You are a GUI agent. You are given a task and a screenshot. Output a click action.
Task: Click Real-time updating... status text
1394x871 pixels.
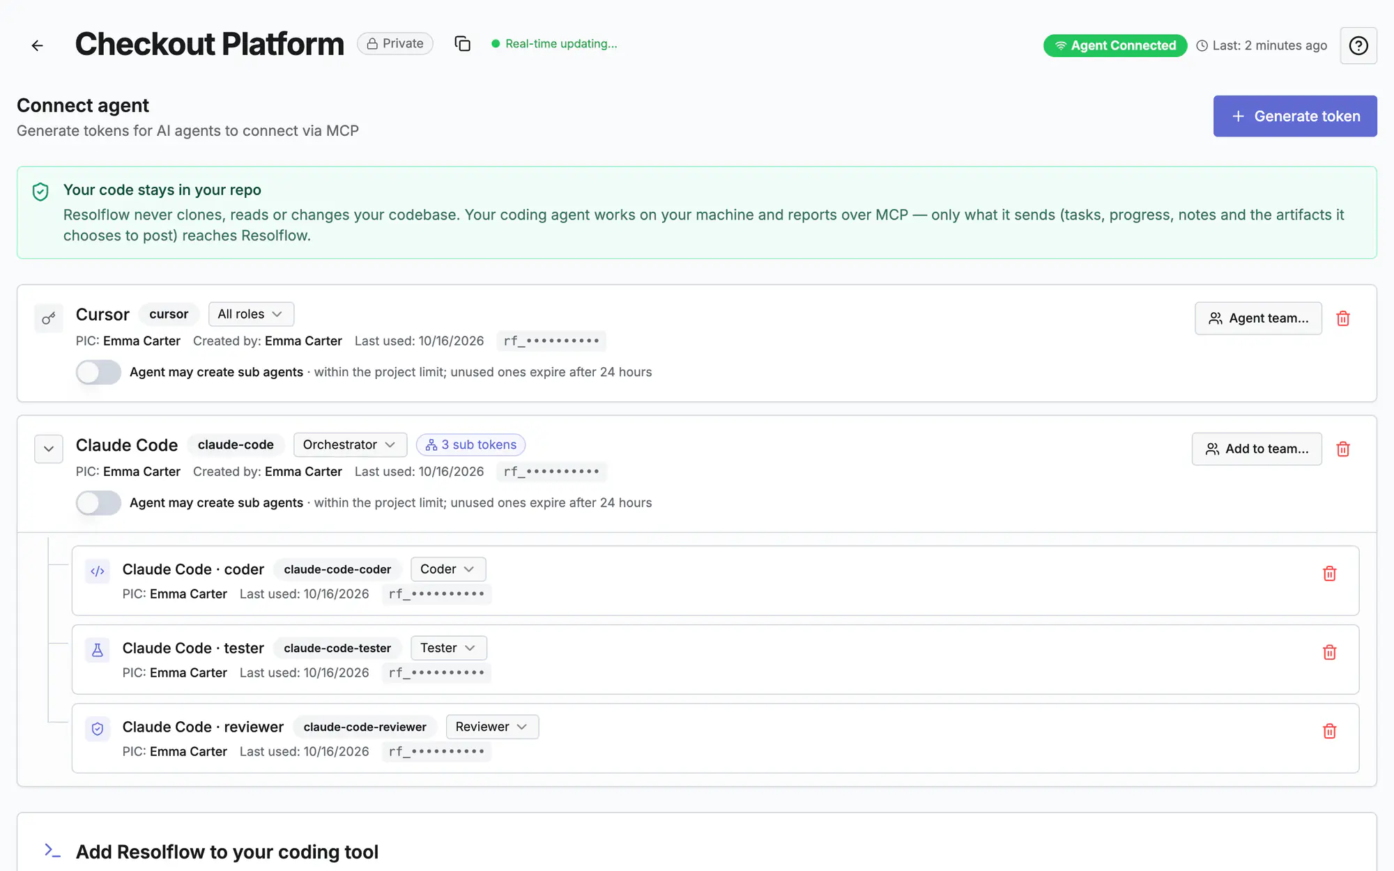click(x=561, y=44)
